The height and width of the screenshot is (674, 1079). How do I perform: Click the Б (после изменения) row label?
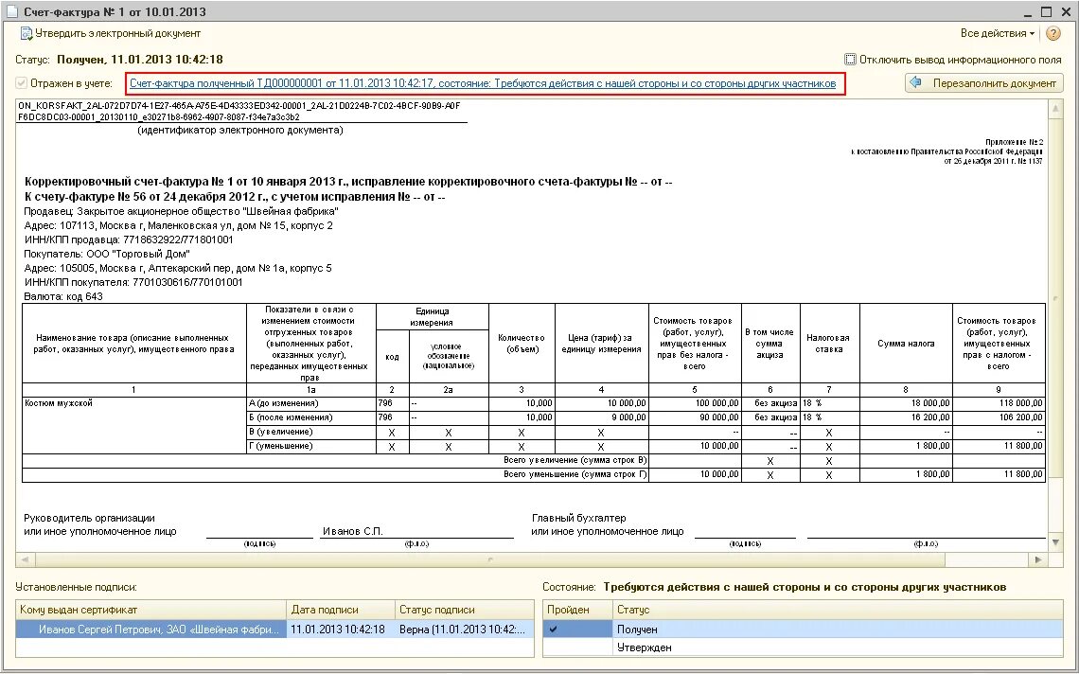pyautogui.click(x=311, y=417)
